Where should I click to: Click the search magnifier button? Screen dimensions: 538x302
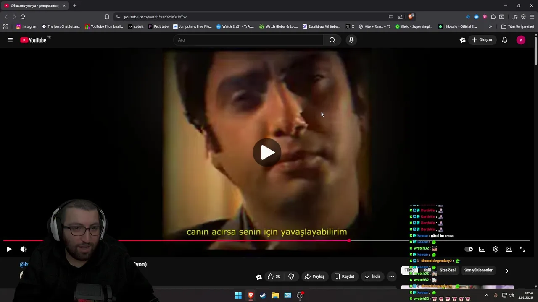tap(332, 40)
